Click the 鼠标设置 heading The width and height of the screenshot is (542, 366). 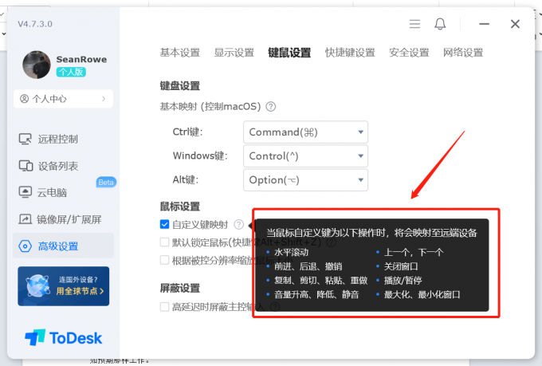coord(180,207)
